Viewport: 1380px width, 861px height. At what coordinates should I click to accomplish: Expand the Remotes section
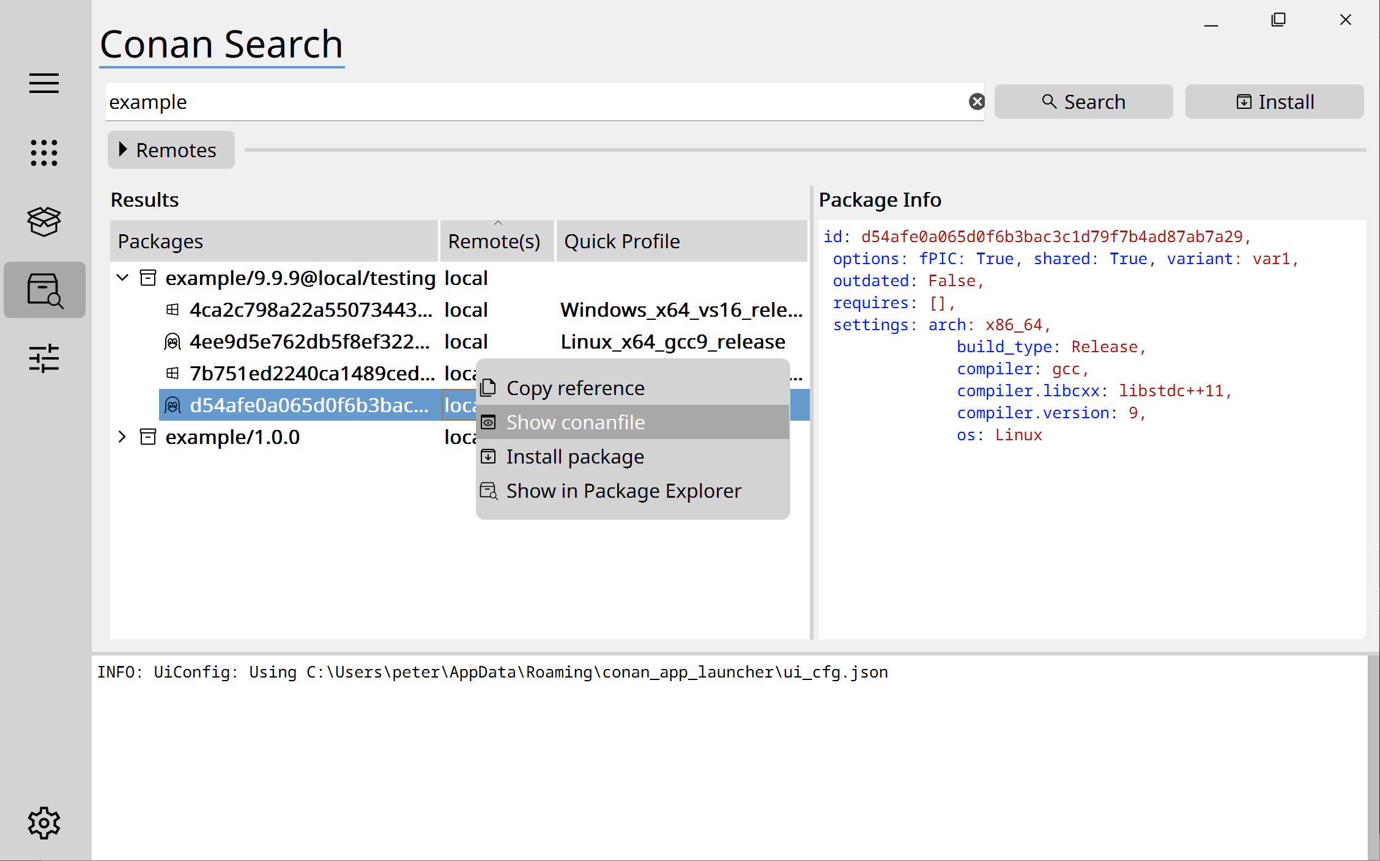pos(171,150)
